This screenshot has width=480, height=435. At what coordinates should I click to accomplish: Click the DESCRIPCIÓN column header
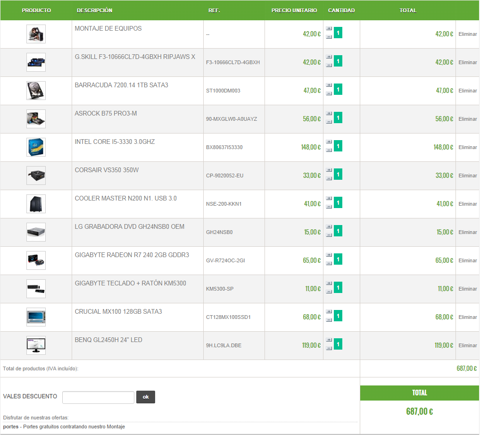pyautogui.click(x=95, y=10)
